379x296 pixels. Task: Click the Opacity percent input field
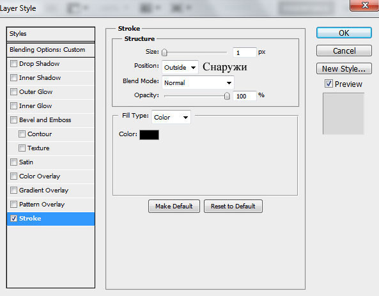[x=244, y=96]
